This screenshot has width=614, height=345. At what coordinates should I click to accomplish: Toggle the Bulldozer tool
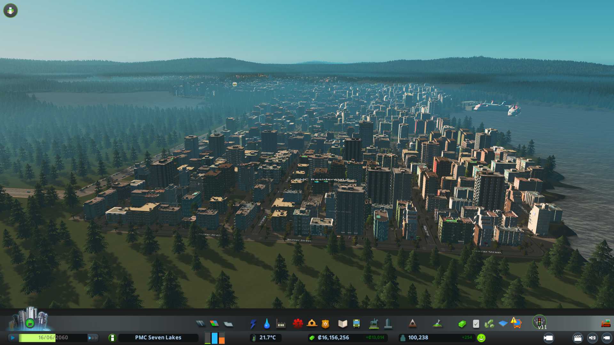point(605,324)
